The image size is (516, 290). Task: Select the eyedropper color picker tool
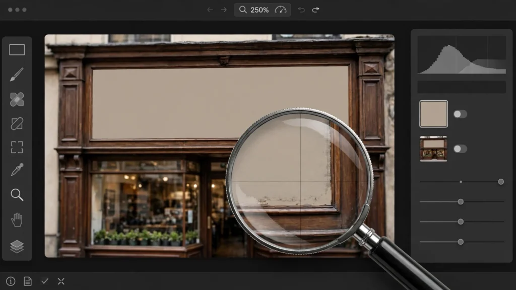[x=17, y=170]
